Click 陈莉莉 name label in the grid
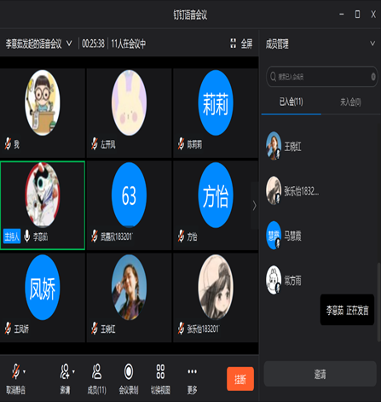This screenshot has height=402, width=381. pos(194,144)
